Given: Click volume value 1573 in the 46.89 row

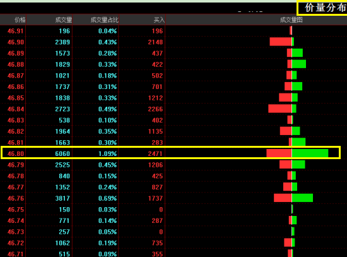Looking at the screenshot, I should (x=62, y=53).
